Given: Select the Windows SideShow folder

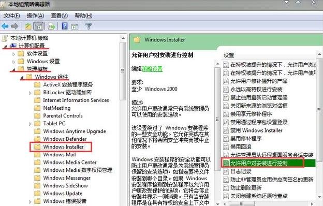Looking at the screenshot, I should [x=66, y=186].
